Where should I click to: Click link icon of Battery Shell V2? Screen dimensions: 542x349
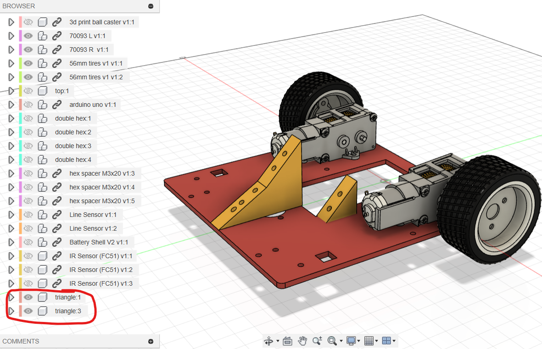tap(57, 242)
